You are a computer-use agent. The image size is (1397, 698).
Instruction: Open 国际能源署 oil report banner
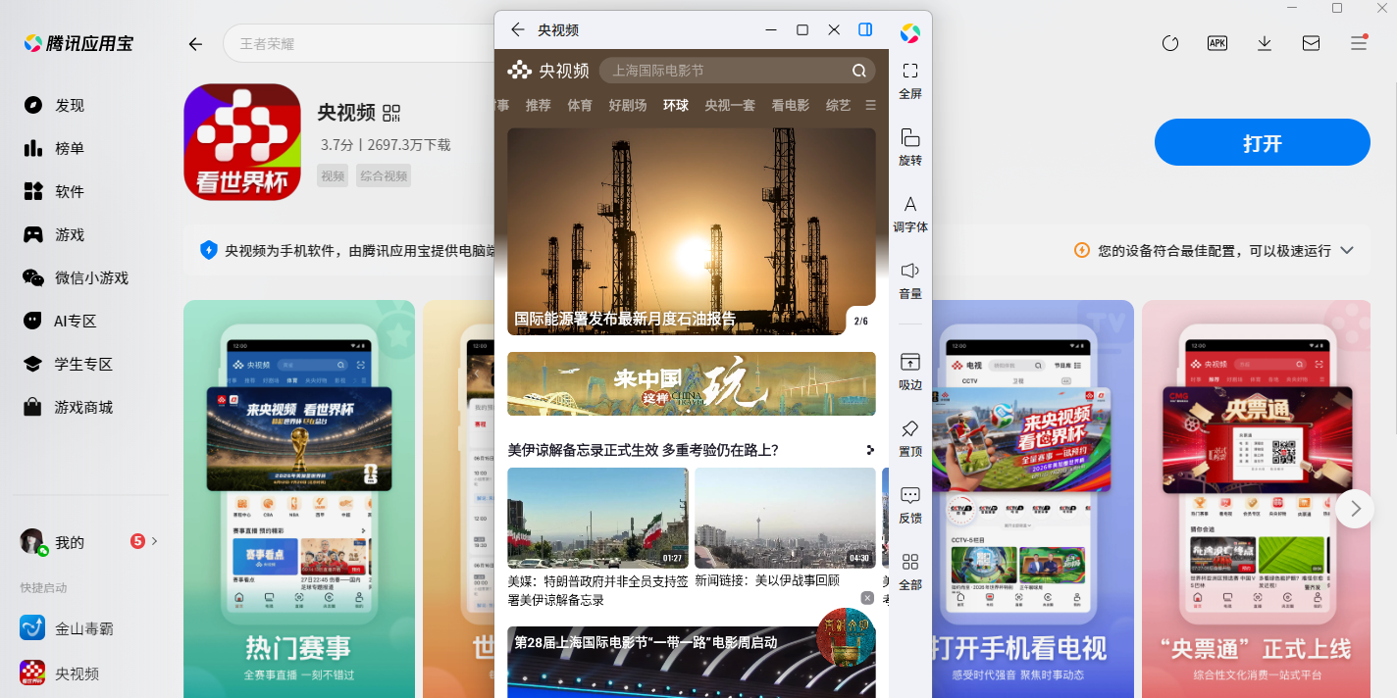coord(692,231)
